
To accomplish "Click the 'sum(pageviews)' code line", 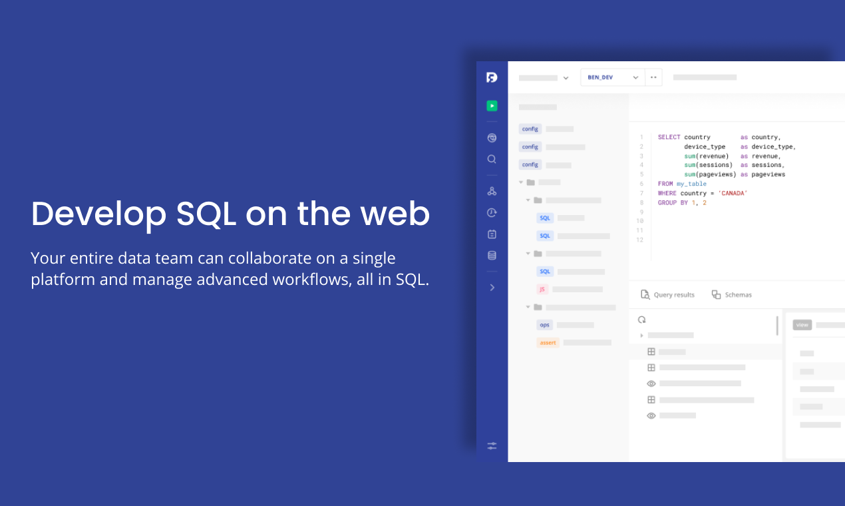I will [735, 174].
